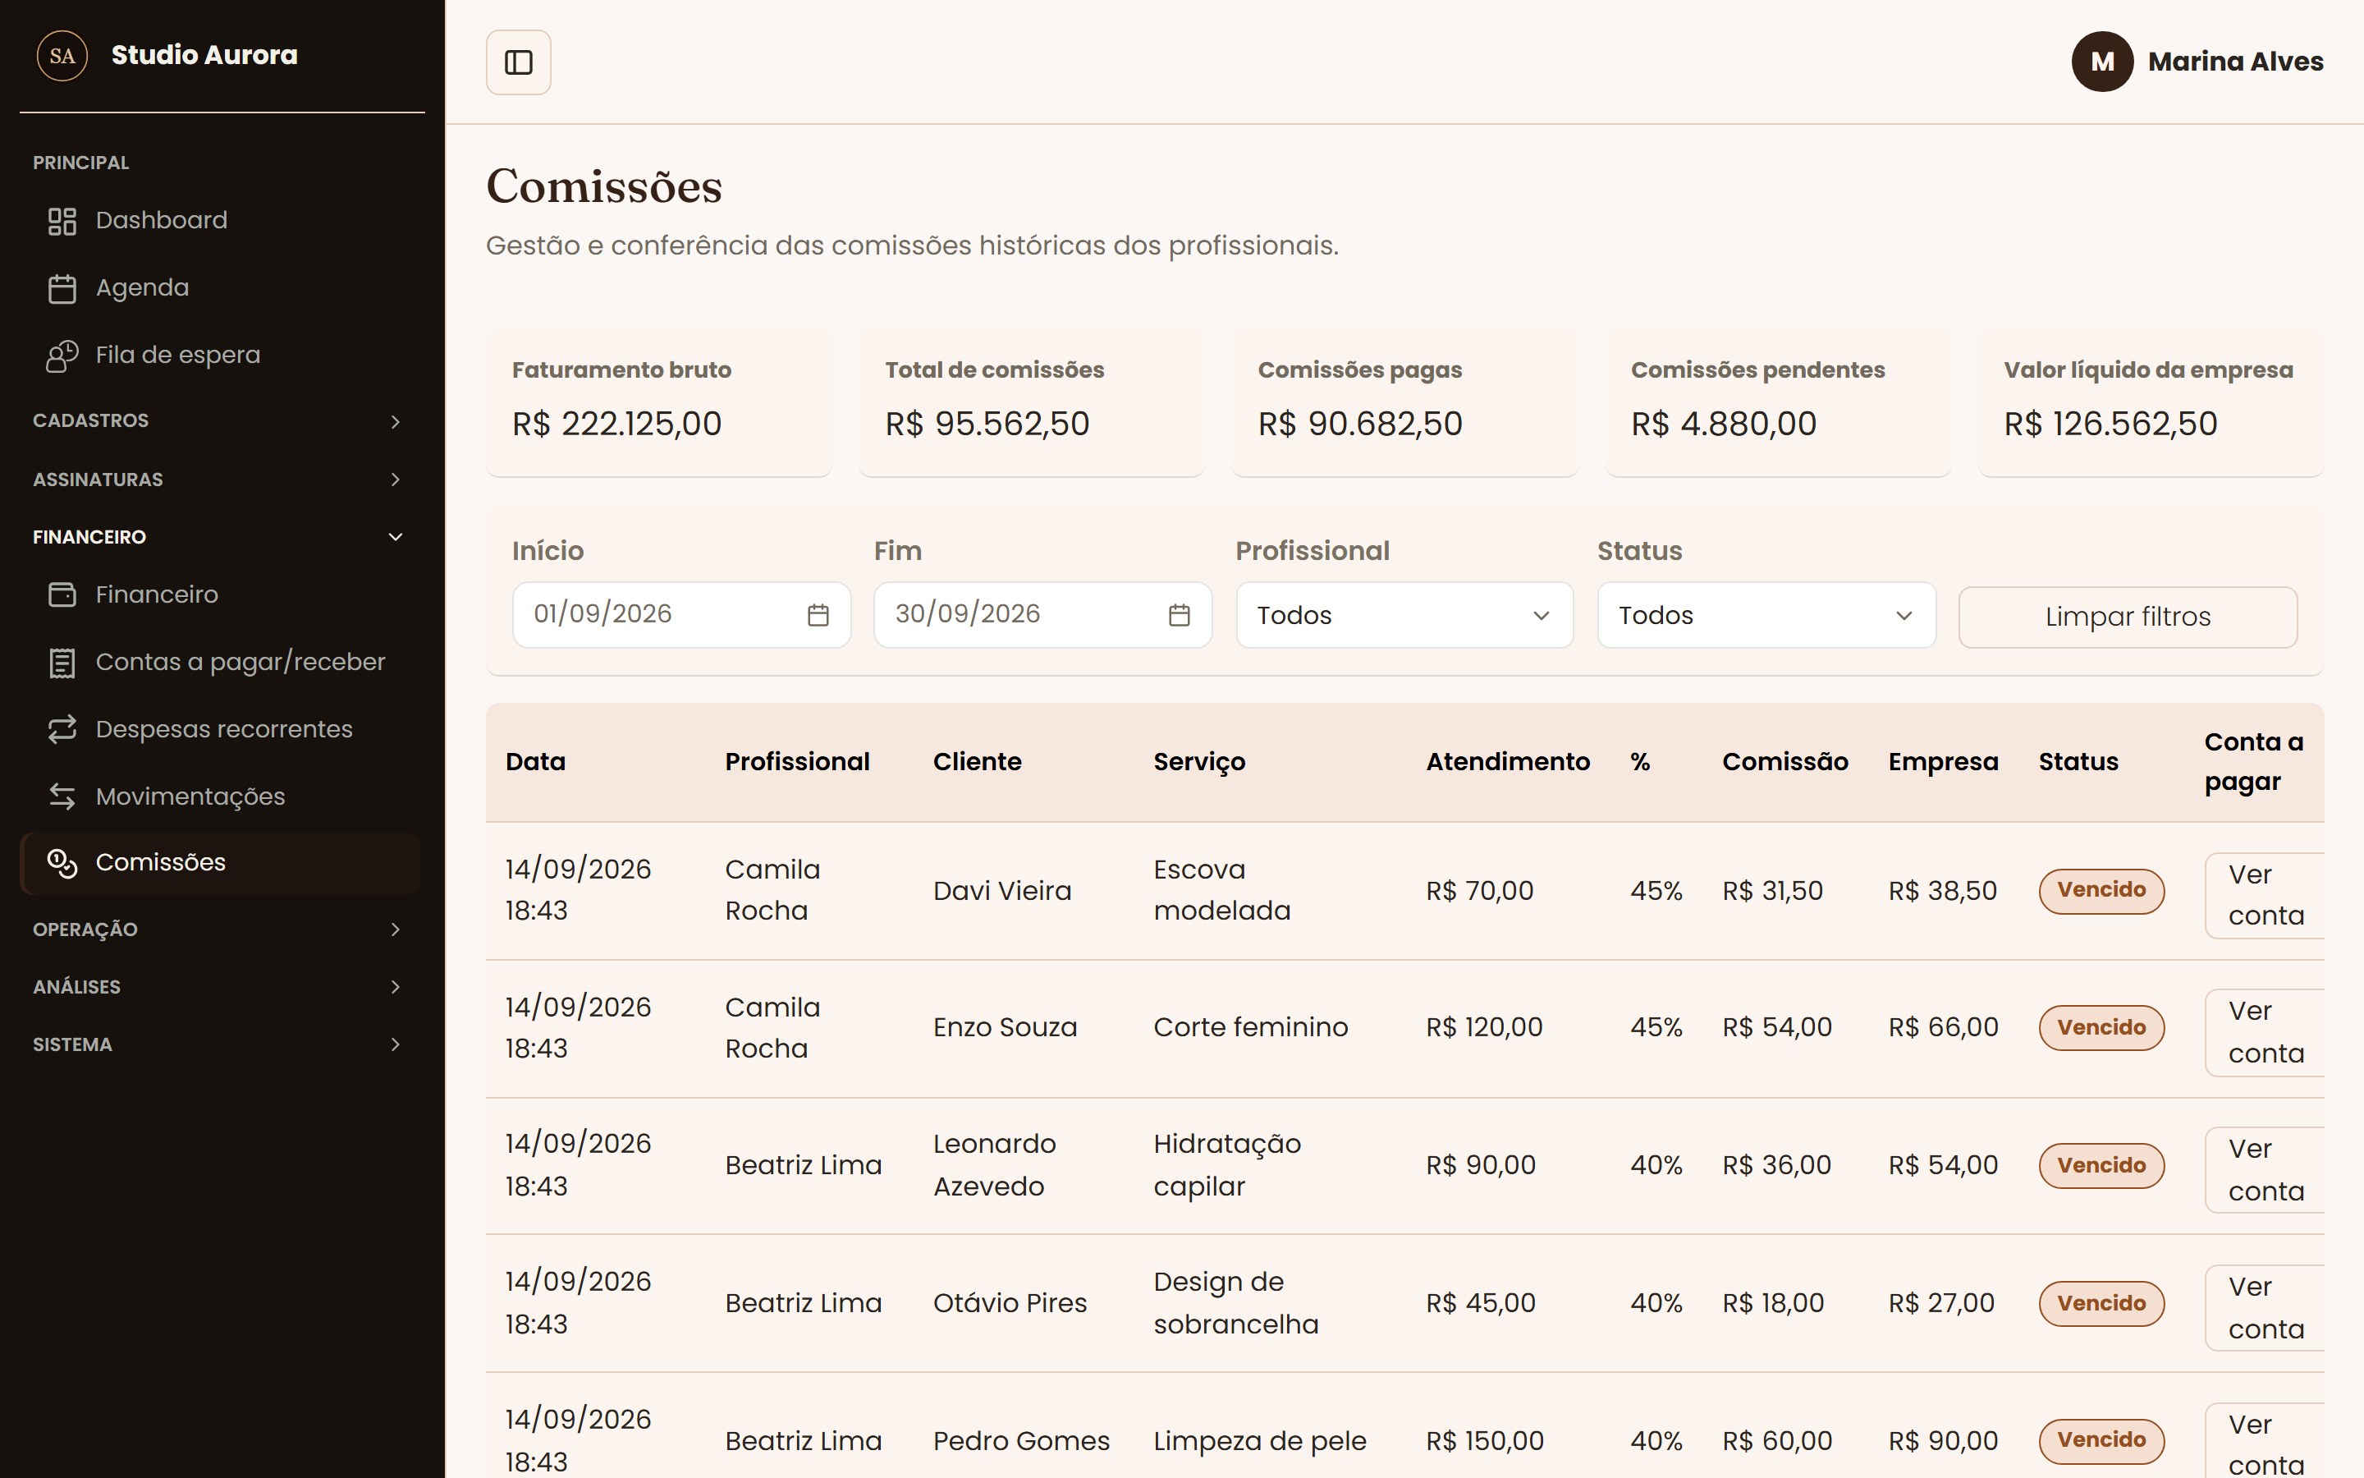Click the Atendimento column header
The height and width of the screenshot is (1478, 2364).
coord(1507,763)
